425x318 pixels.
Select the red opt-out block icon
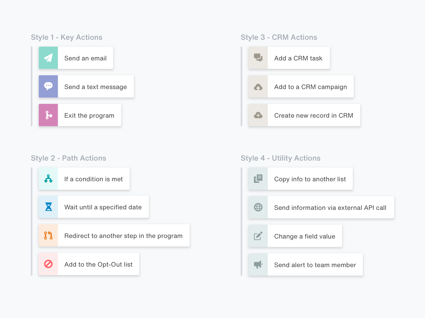point(48,264)
